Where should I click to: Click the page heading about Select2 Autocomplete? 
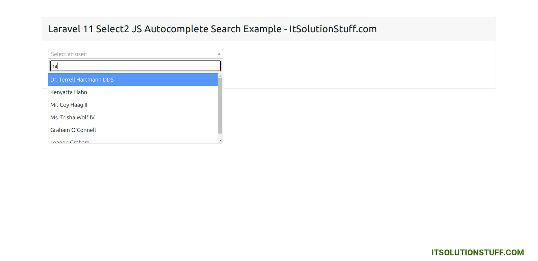click(212, 29)
